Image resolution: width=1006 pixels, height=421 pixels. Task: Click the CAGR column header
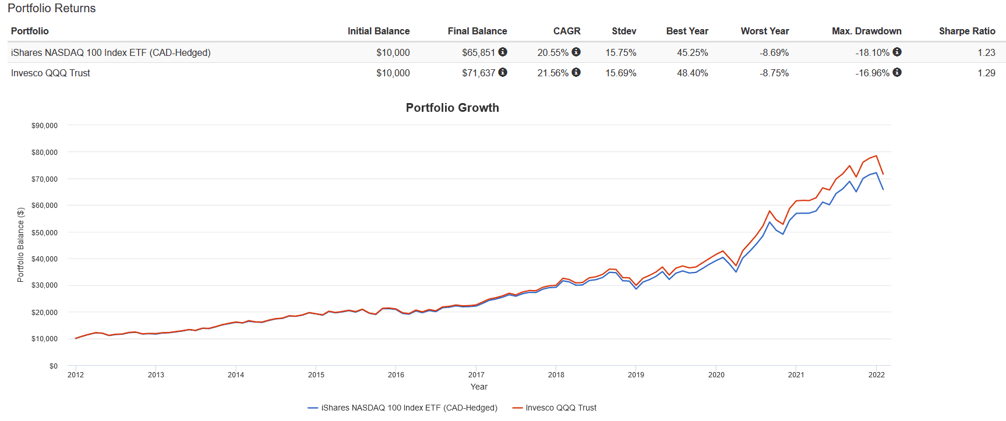(566, 31)
